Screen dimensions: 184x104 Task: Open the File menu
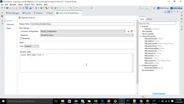pos(2,5)
